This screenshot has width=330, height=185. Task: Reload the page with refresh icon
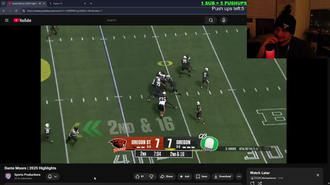[16, 11]
